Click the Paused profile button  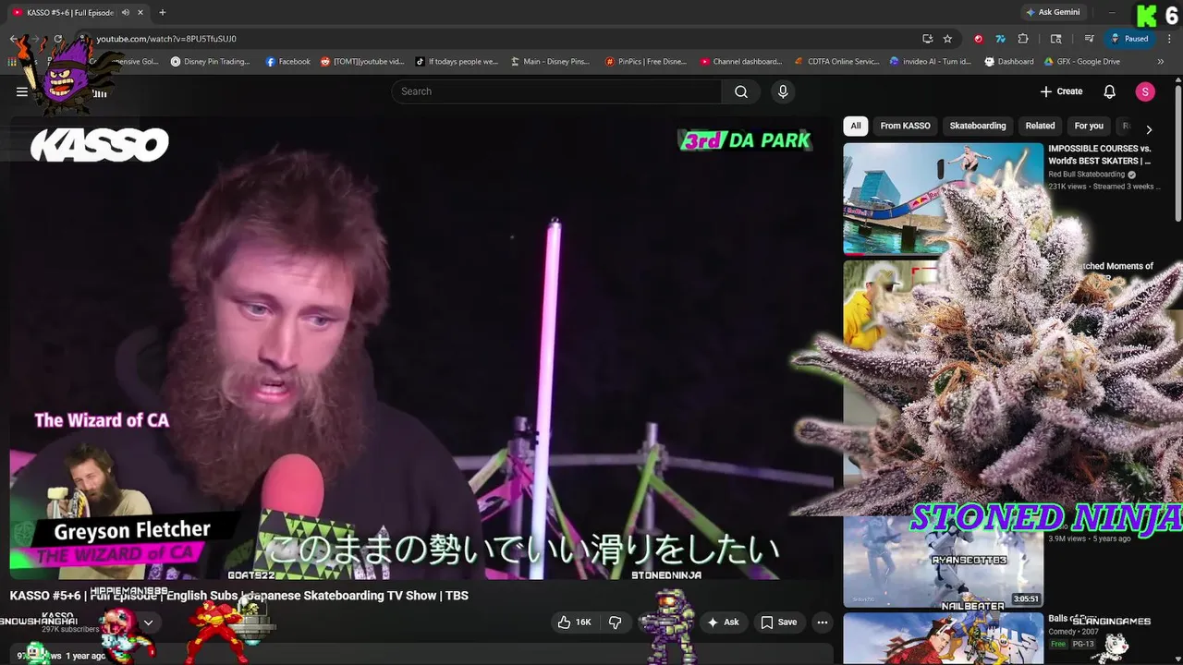click(x=1129, y=39)
